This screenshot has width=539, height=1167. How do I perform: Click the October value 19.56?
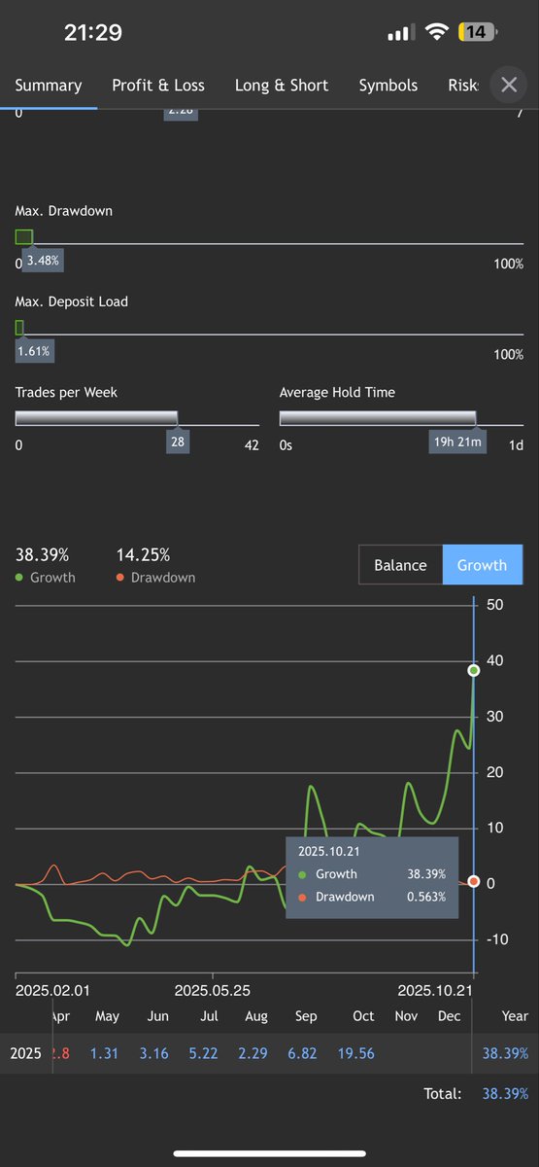coord(354,1053)
